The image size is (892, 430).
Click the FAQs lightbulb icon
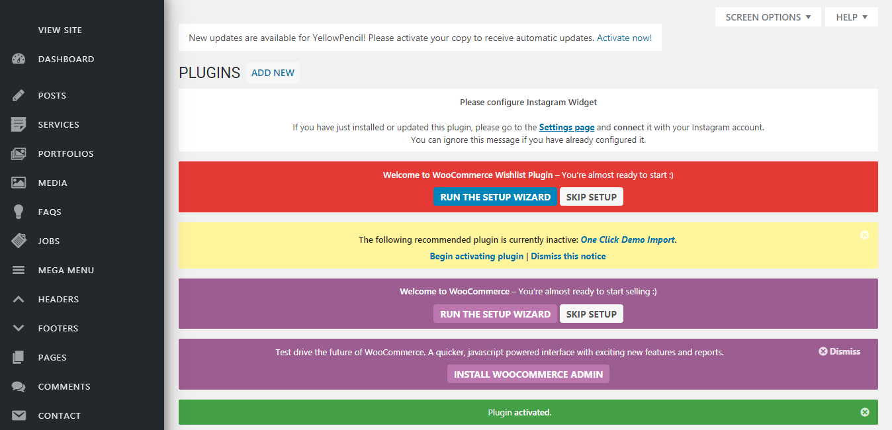coord(19,212)
